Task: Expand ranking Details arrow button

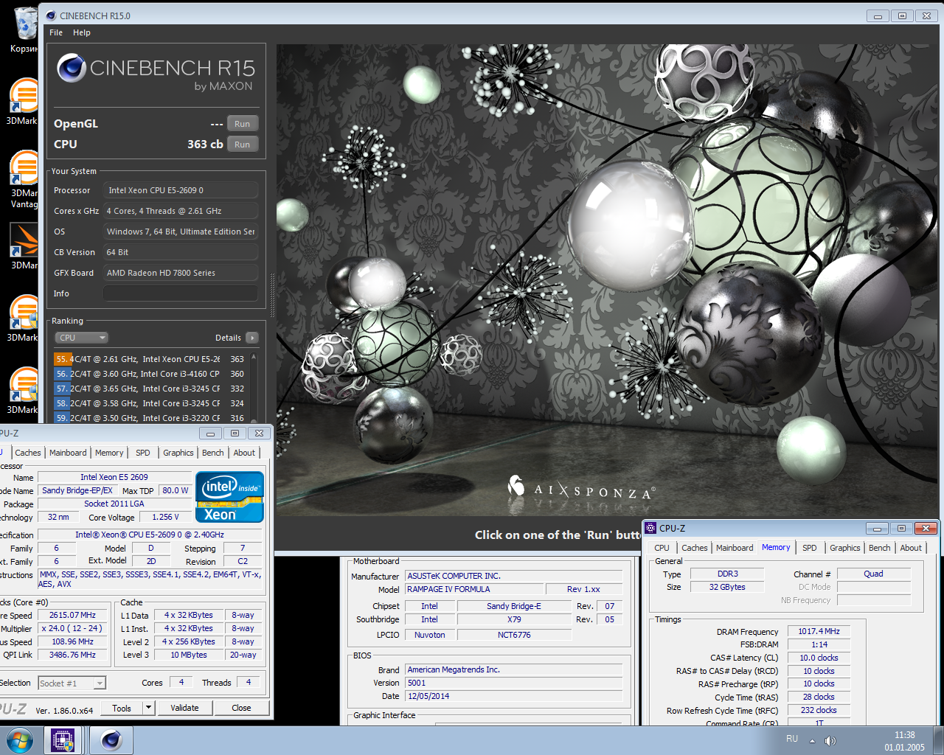Action: tap(252, 338)
